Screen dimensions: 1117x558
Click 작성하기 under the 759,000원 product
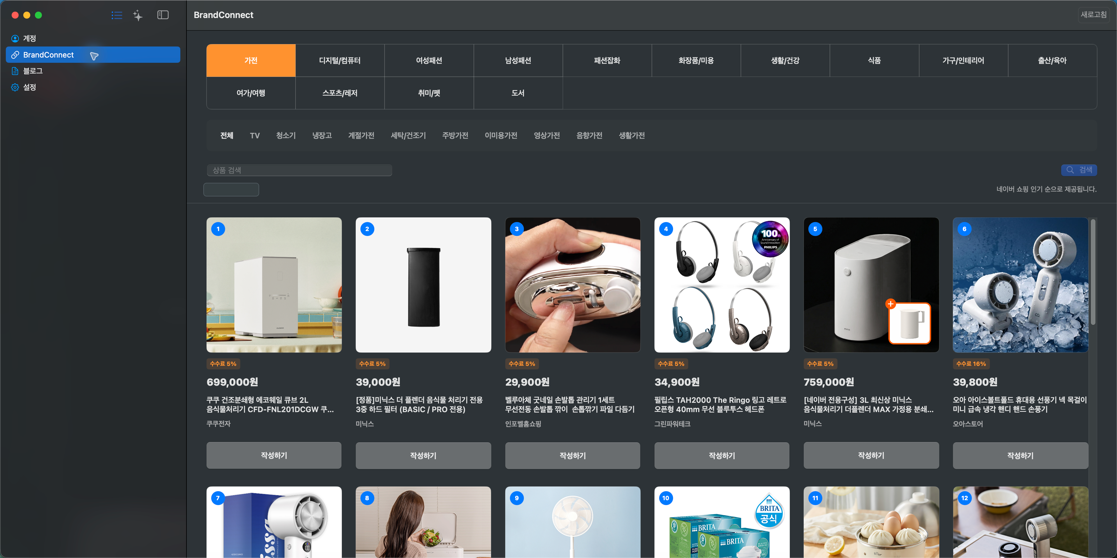tap(871, 455)
